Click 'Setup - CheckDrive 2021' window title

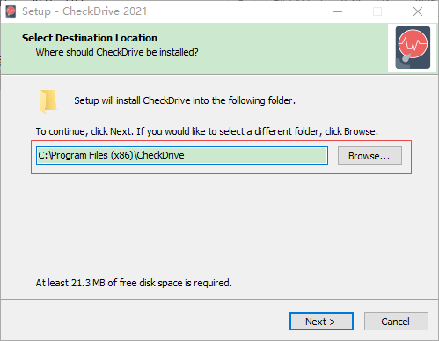pos(84,11)
